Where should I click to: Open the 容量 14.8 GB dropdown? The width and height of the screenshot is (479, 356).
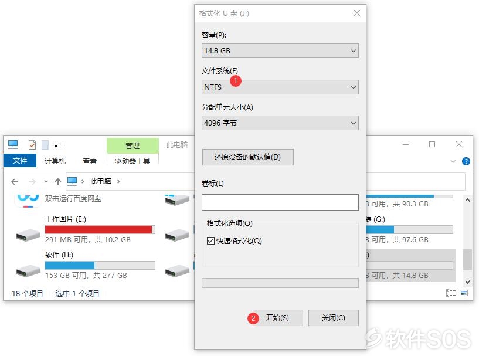point(280,50)
